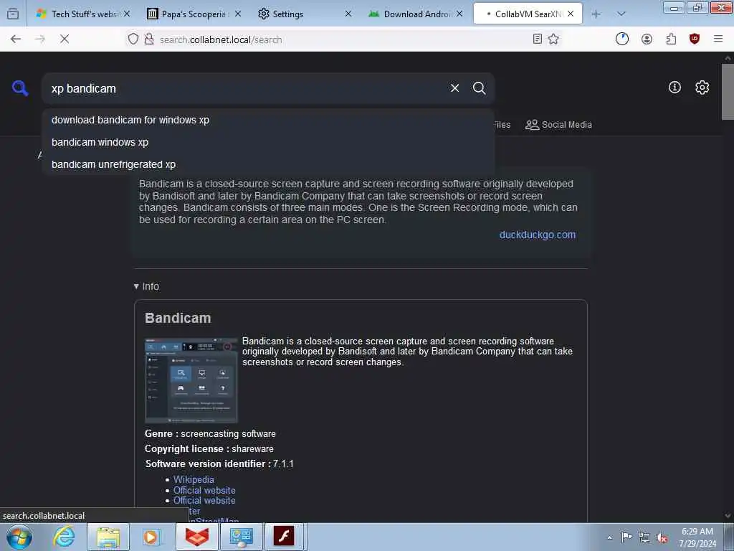Open Action Center flag tray icon

pyautogui.click(x=626, y=537)
